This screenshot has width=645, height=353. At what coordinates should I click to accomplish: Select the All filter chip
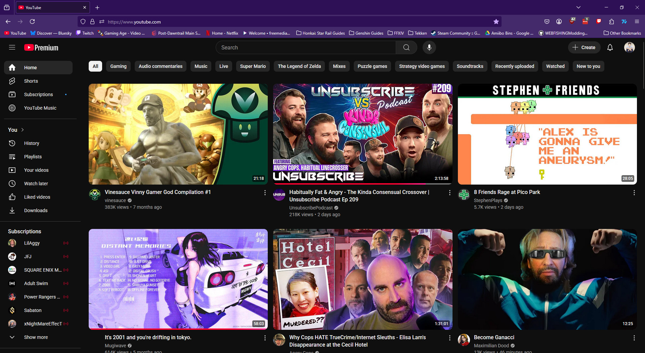click(x=95, y=66)
